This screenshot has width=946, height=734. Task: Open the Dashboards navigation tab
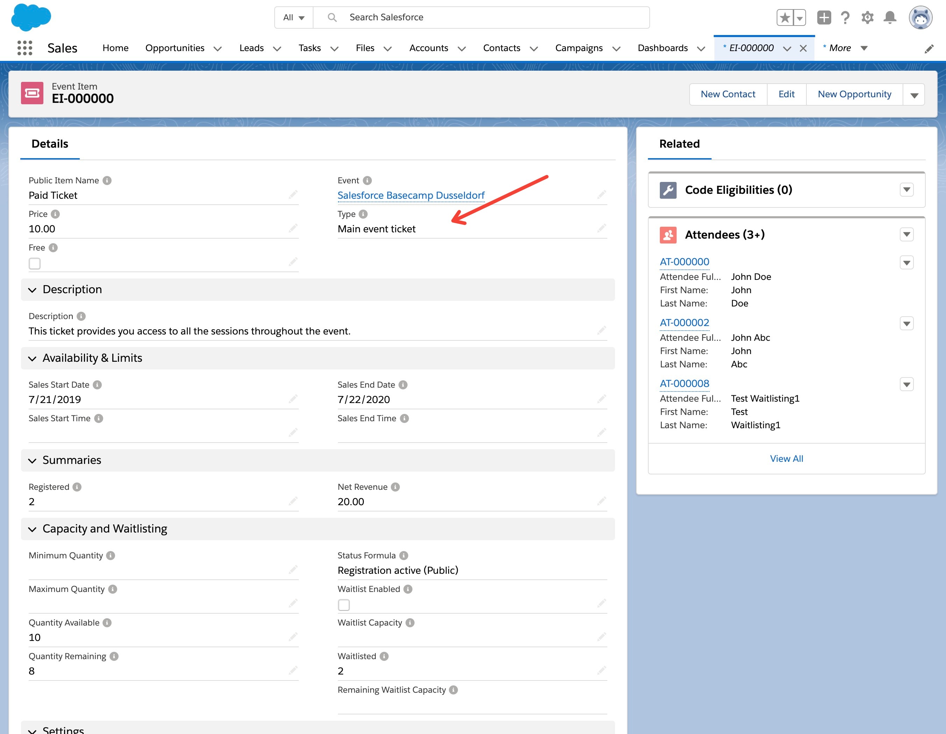tap(662, 48)
